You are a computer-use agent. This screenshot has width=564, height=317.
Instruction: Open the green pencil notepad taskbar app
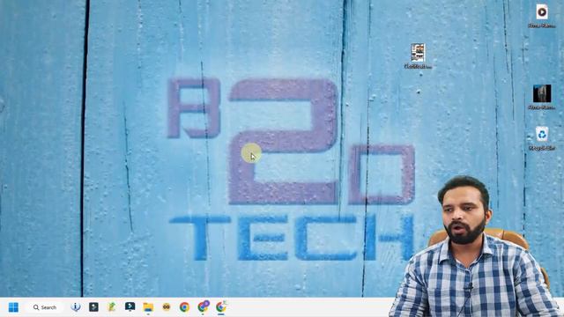pos(112,307)
